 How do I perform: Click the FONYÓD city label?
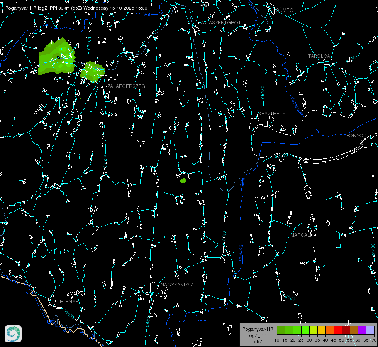(356, 136)
